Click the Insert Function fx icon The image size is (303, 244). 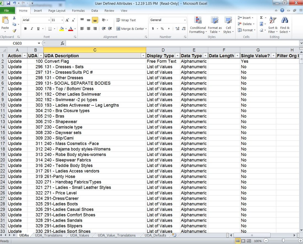(x=63, y=43)
